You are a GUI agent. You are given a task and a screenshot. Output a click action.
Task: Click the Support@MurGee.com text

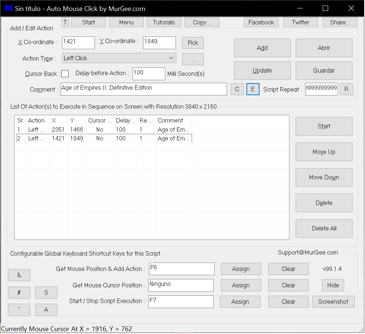click(x=308, y=253)
